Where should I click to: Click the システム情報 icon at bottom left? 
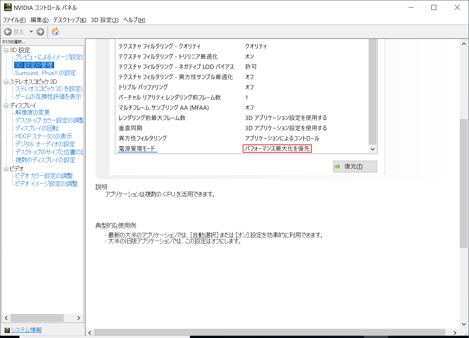[x=7, y=330]
